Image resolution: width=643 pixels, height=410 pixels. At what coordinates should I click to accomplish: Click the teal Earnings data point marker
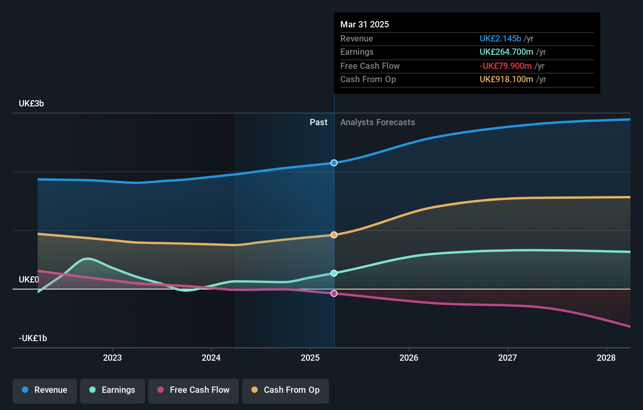(334, 273)
